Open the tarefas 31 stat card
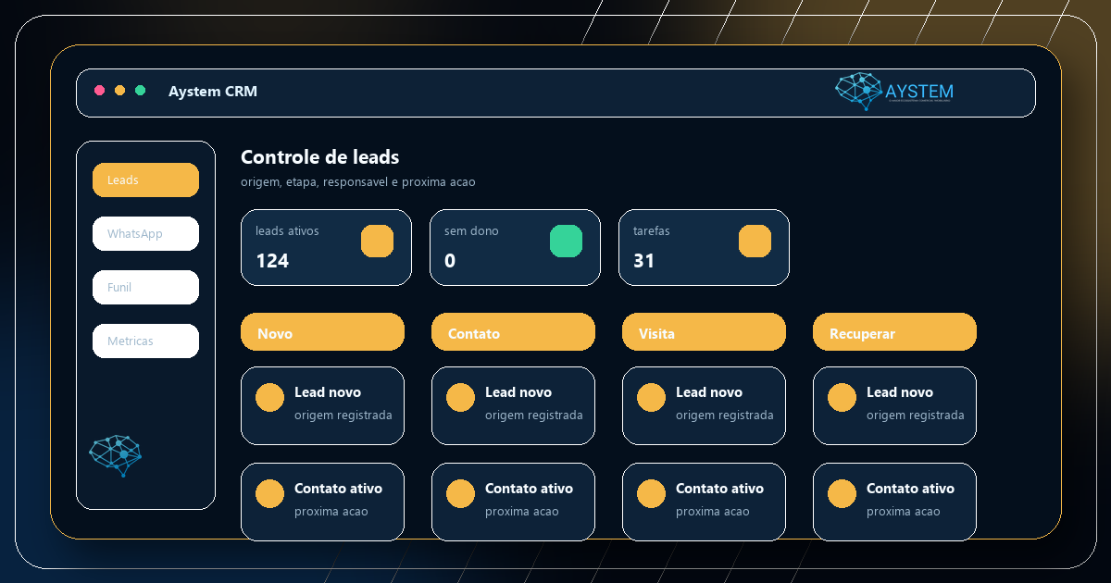Viewport: 1111px width, 583px height. [704, 247]
